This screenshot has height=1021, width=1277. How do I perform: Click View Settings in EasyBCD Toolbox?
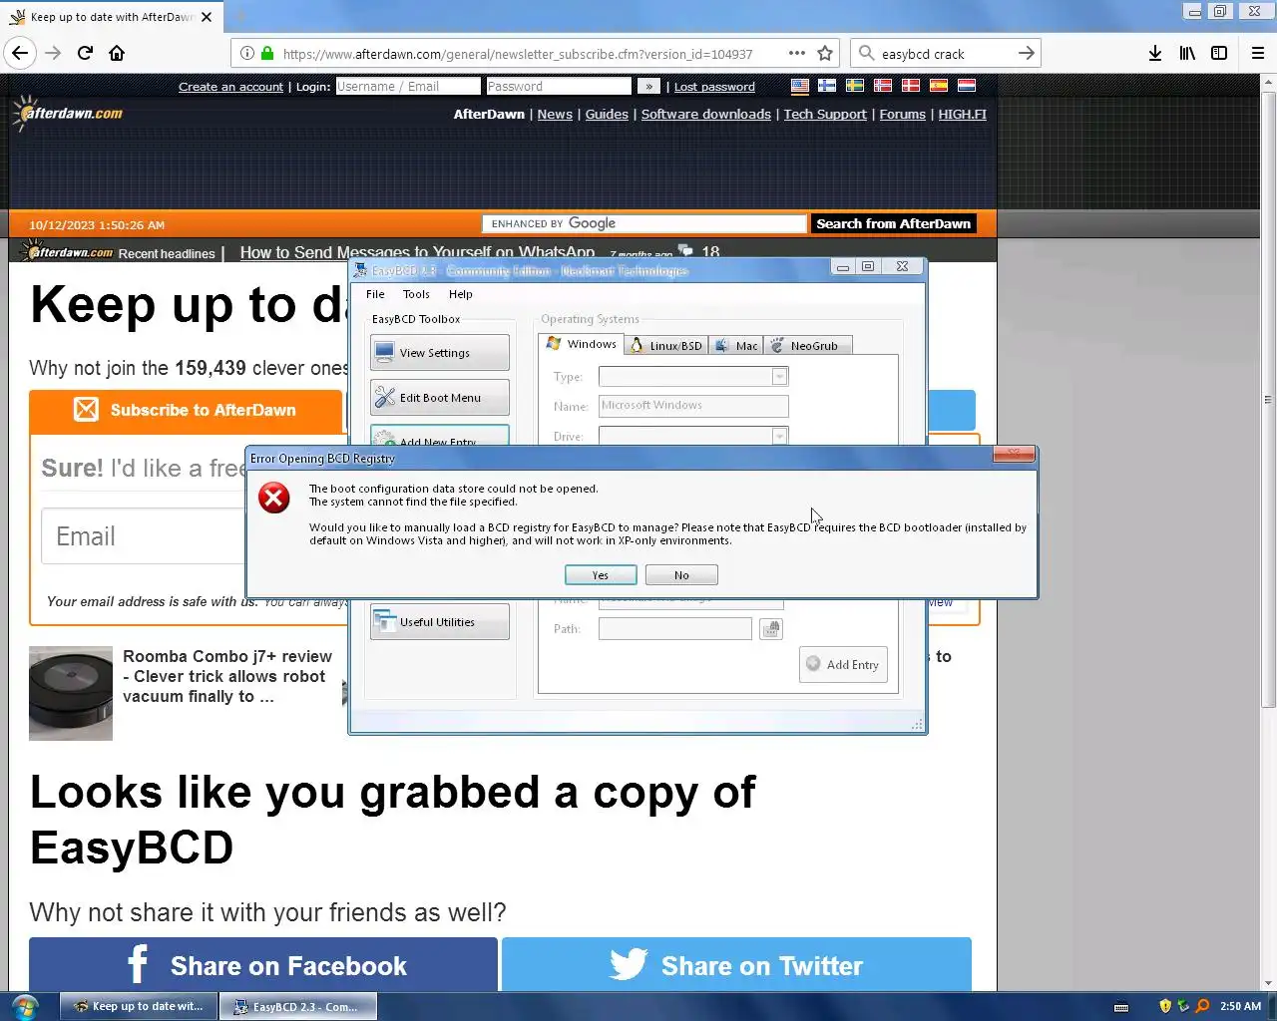[x=439, y=353]
